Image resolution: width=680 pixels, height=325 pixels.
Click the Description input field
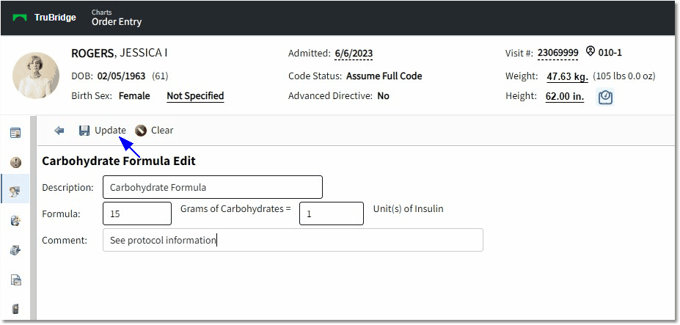(213, 187)
